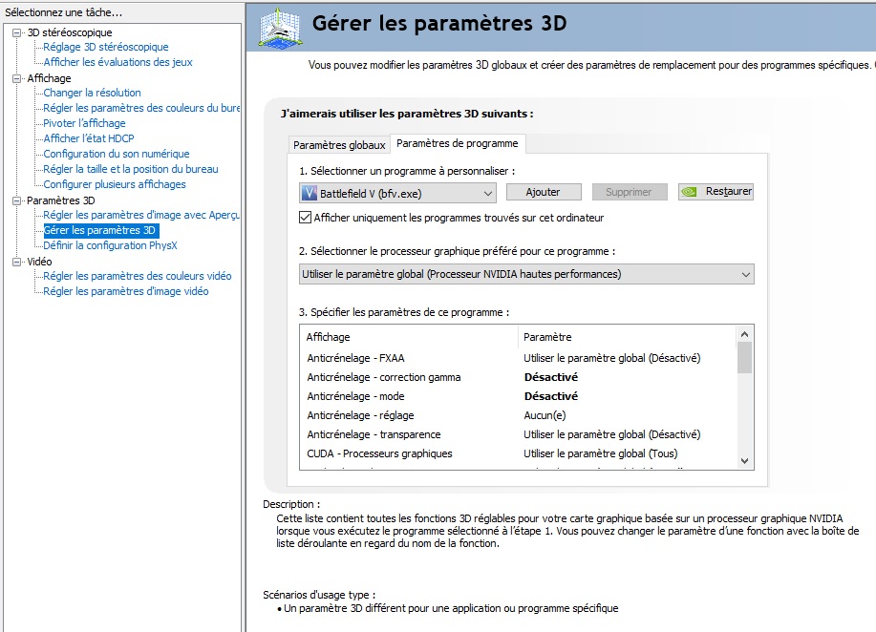Select Anticrénelage - mode setting value
The image size is (876, 632).
coord(551,396)
